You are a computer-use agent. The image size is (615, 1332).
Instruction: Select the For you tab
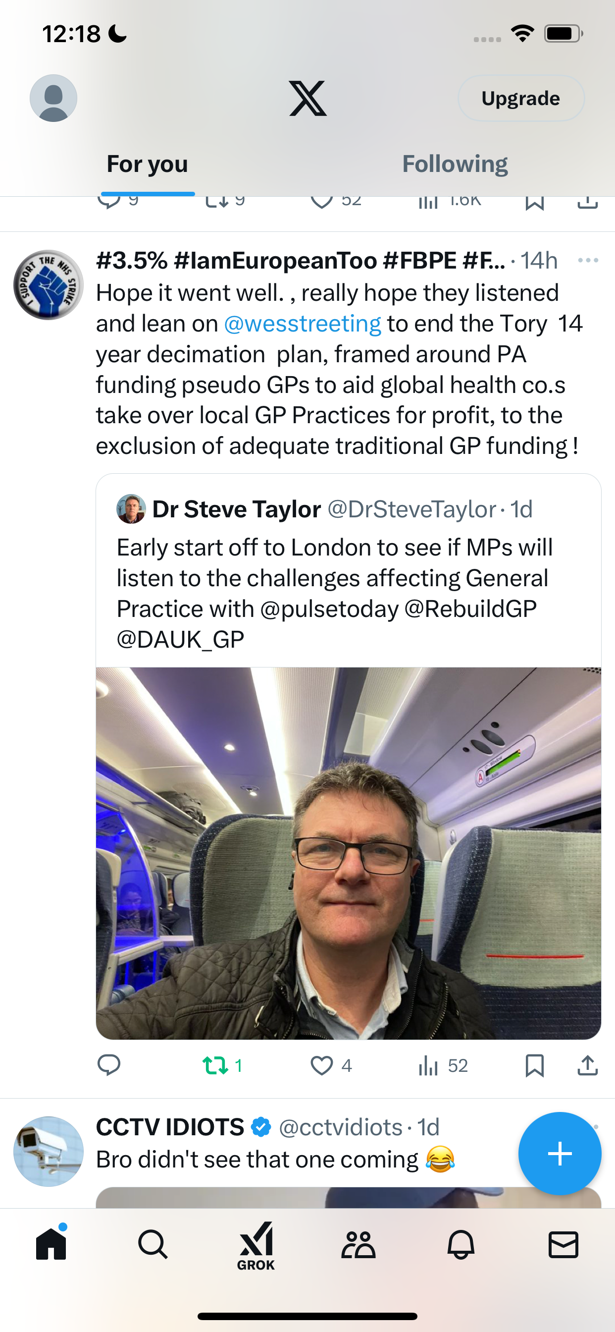coord(147,164)
